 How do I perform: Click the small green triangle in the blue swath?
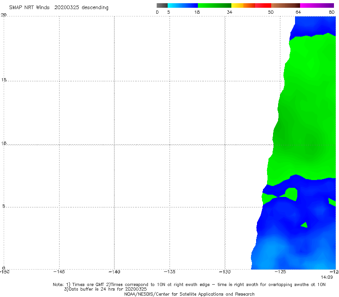(x=304, y=225)
